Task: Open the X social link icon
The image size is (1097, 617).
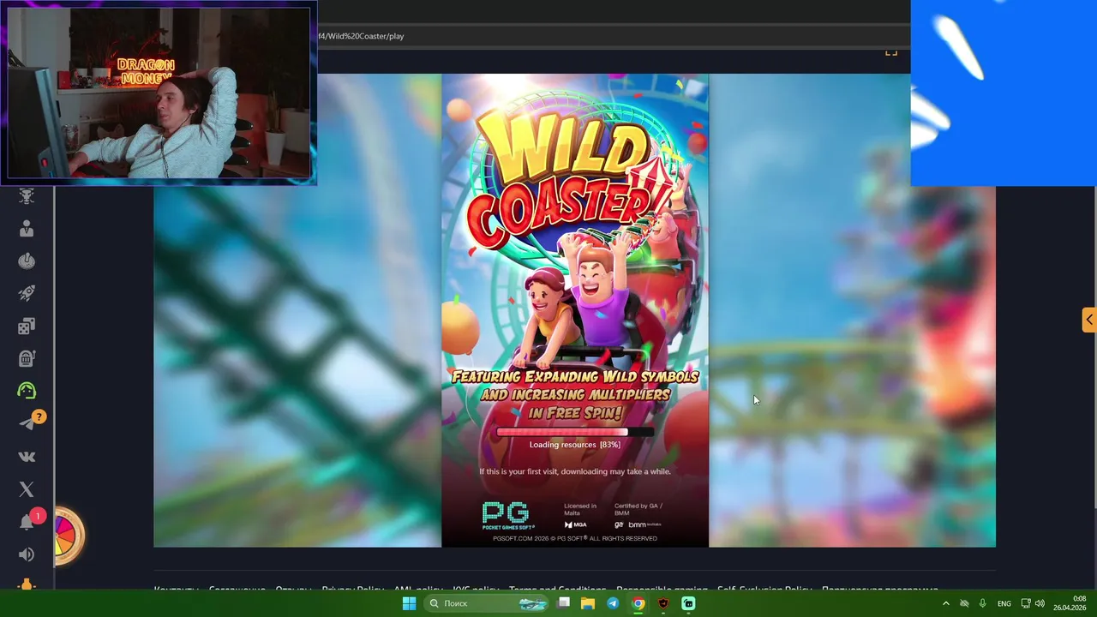Action: coord(27,489)
